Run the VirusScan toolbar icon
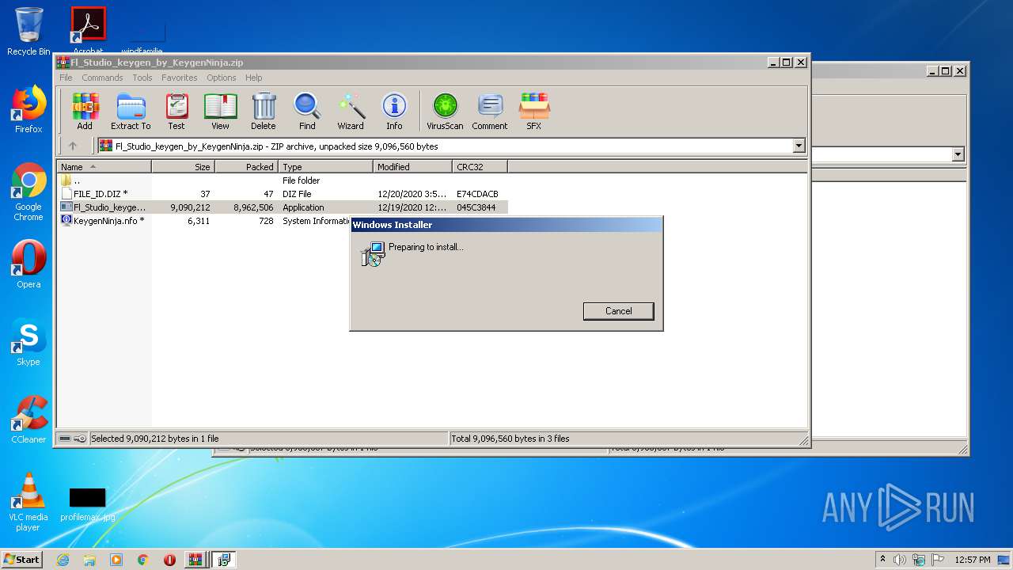Viewport: 1013px width, 570px height. click(x=445, y=111)
